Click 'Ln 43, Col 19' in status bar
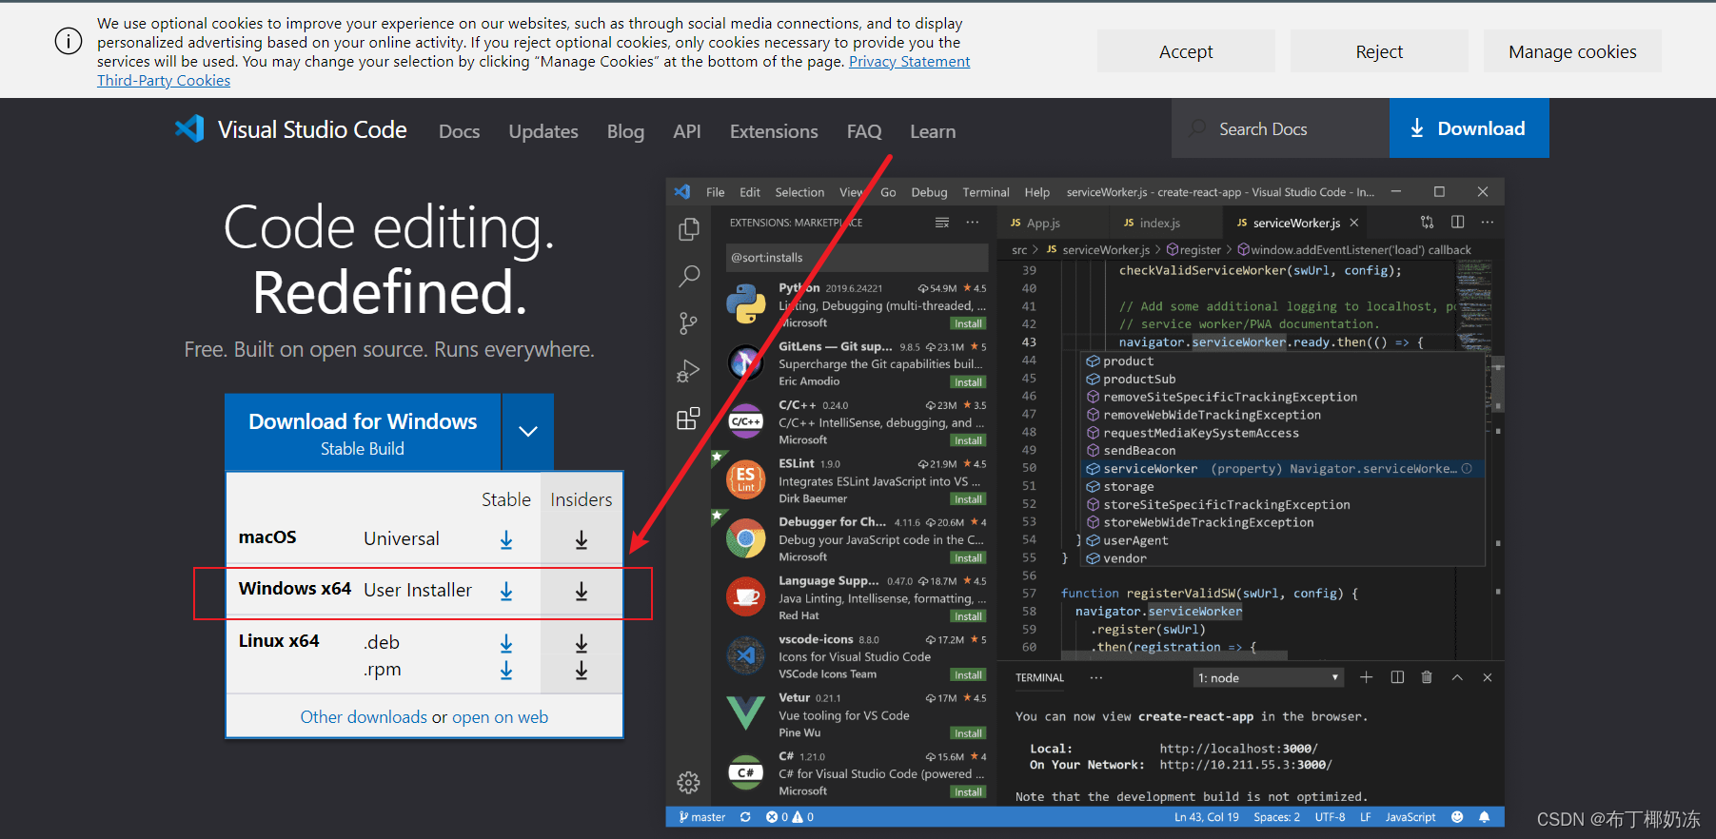 point(1206,817)
